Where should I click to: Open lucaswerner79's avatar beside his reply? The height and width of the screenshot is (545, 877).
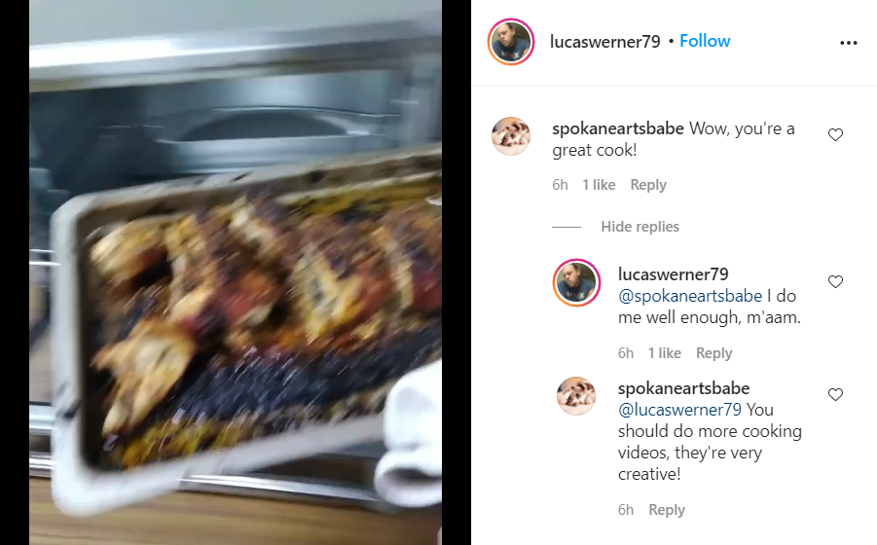[x=576, y=283]
